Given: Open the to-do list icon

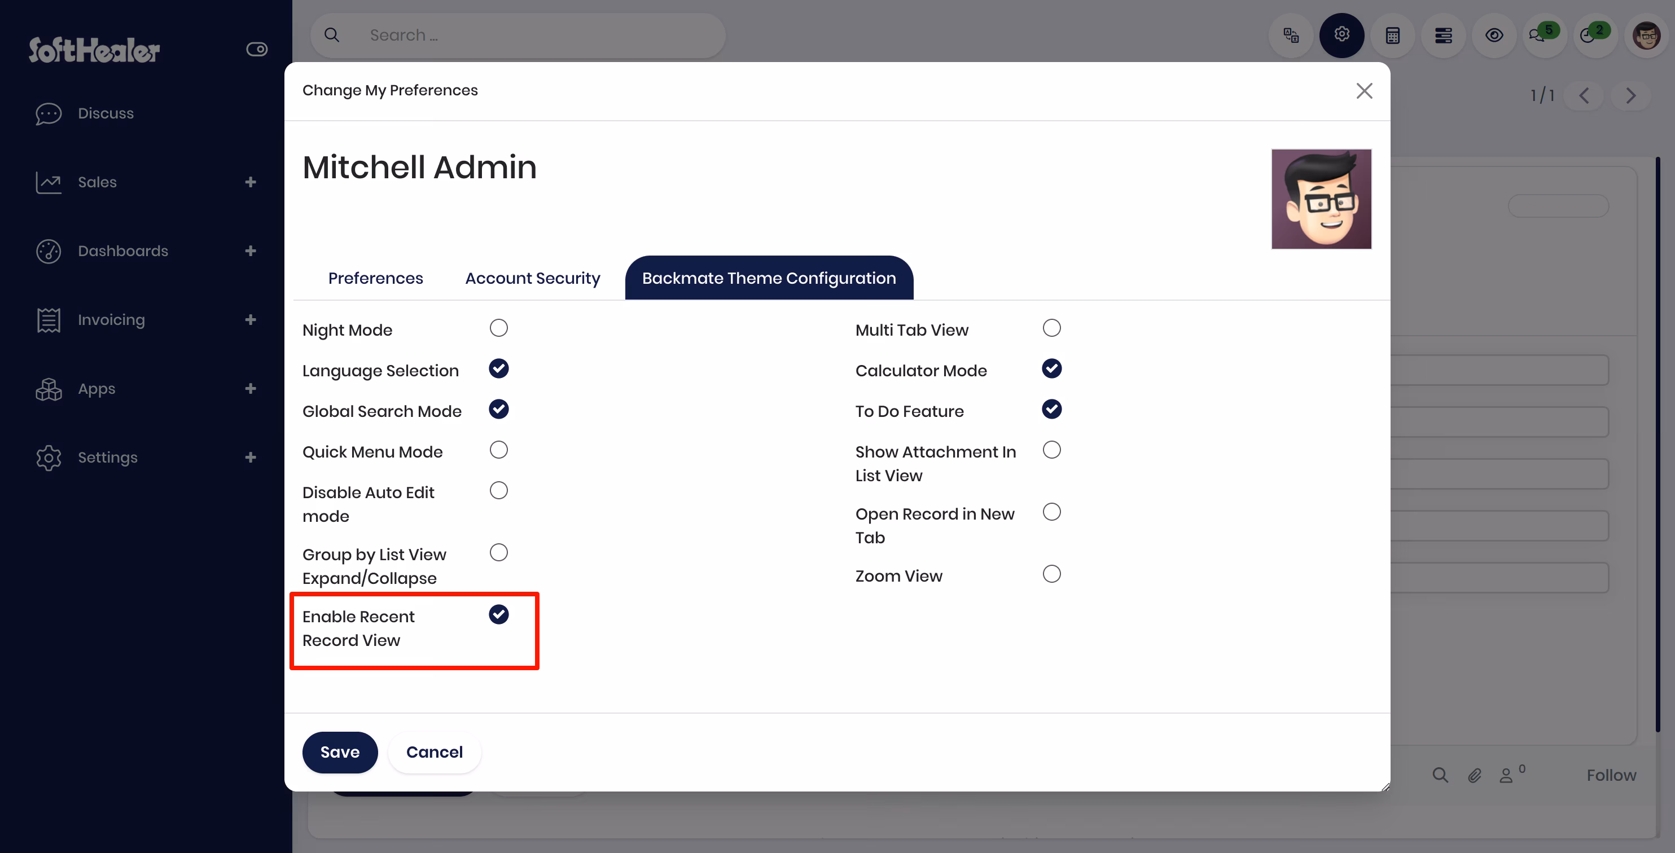Looking at the screenshot, I should 1444,35.
